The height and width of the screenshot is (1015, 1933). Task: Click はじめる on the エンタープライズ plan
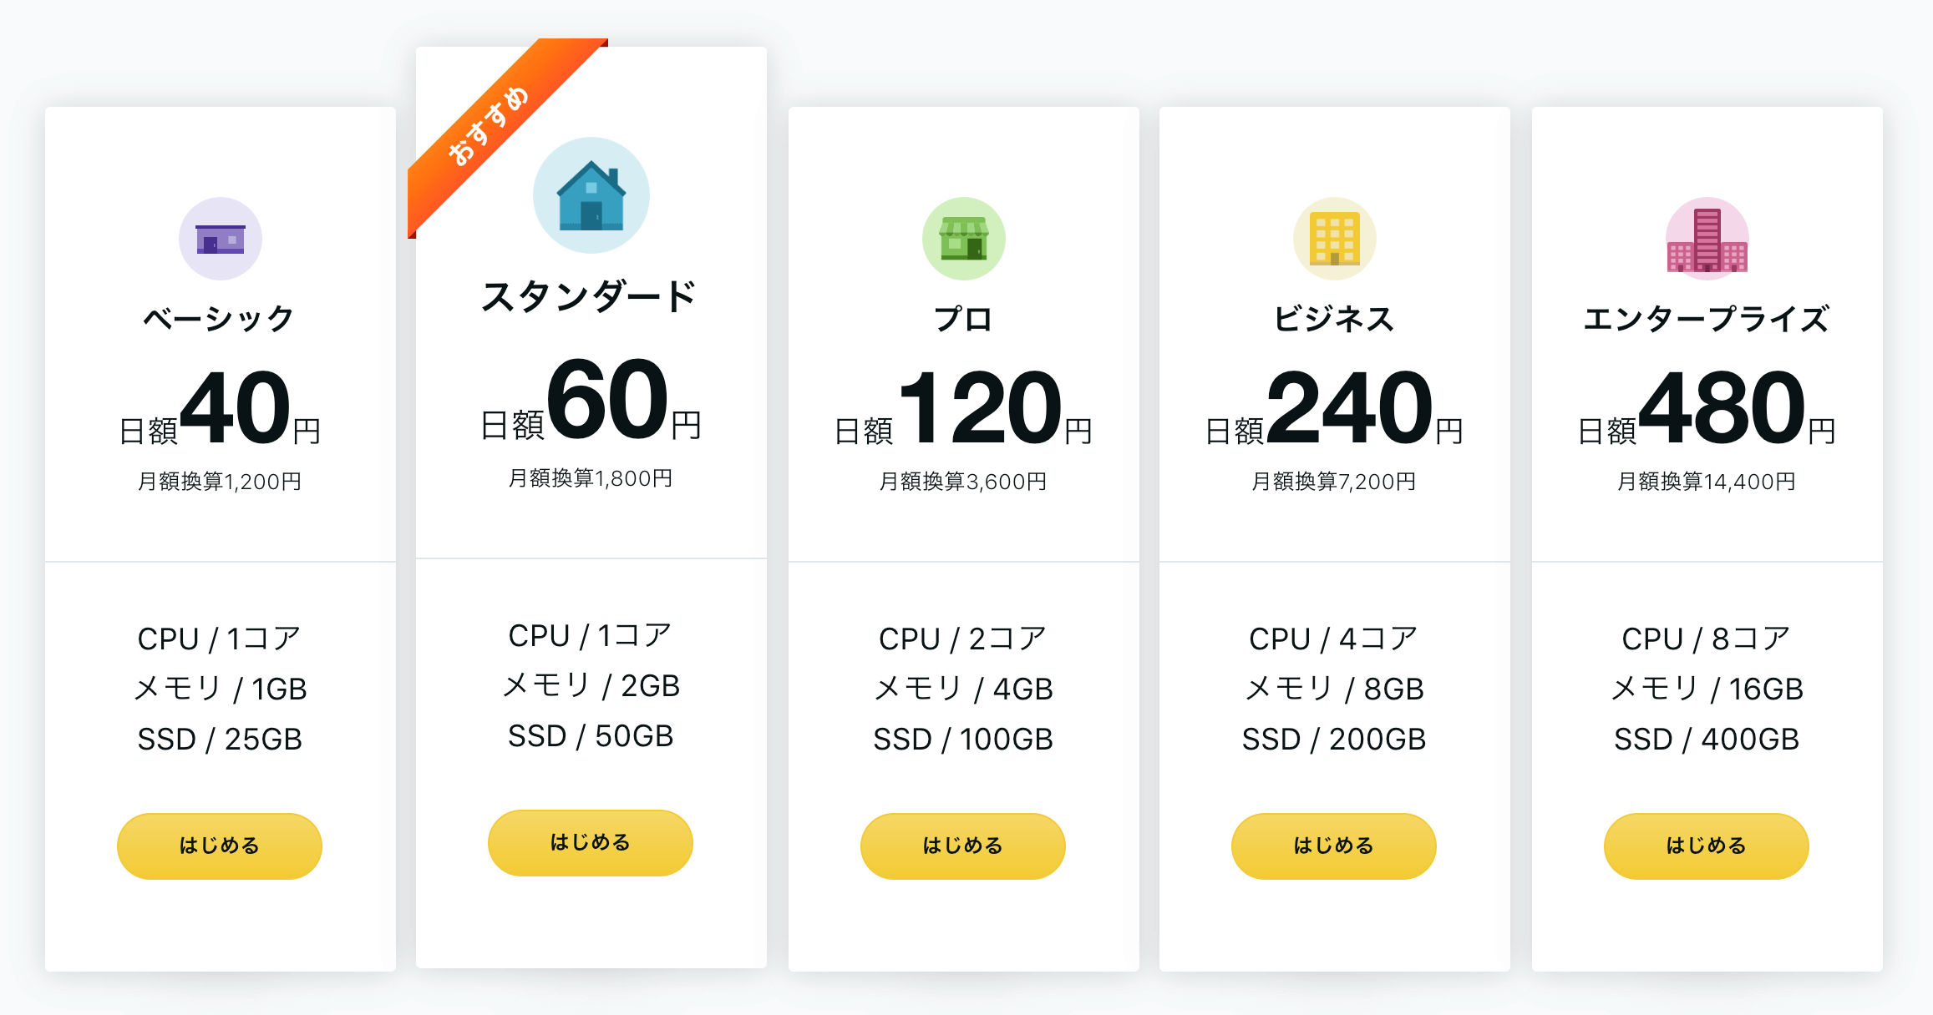click(x=1706, y=845)
